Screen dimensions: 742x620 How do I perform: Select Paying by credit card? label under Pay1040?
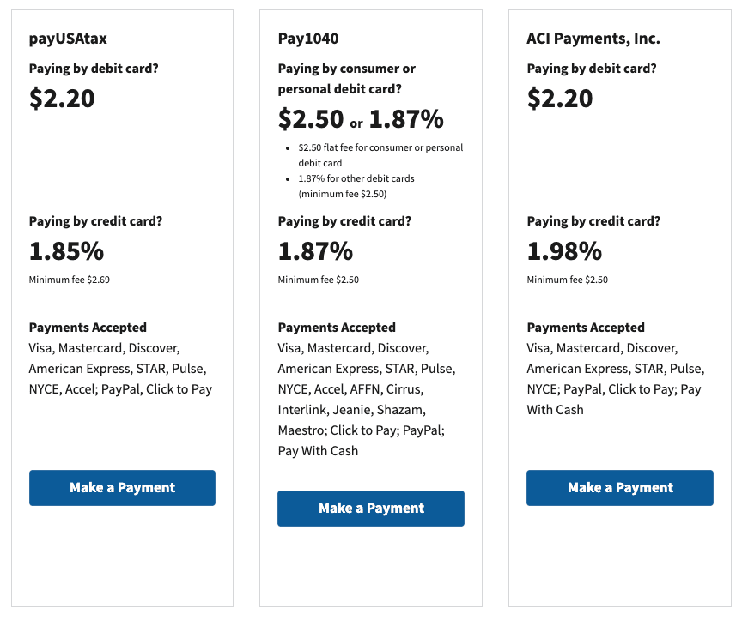tap(344, 220)
